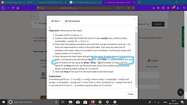
Task: Open the People icon in system tray
Action: tap(150, 102)
